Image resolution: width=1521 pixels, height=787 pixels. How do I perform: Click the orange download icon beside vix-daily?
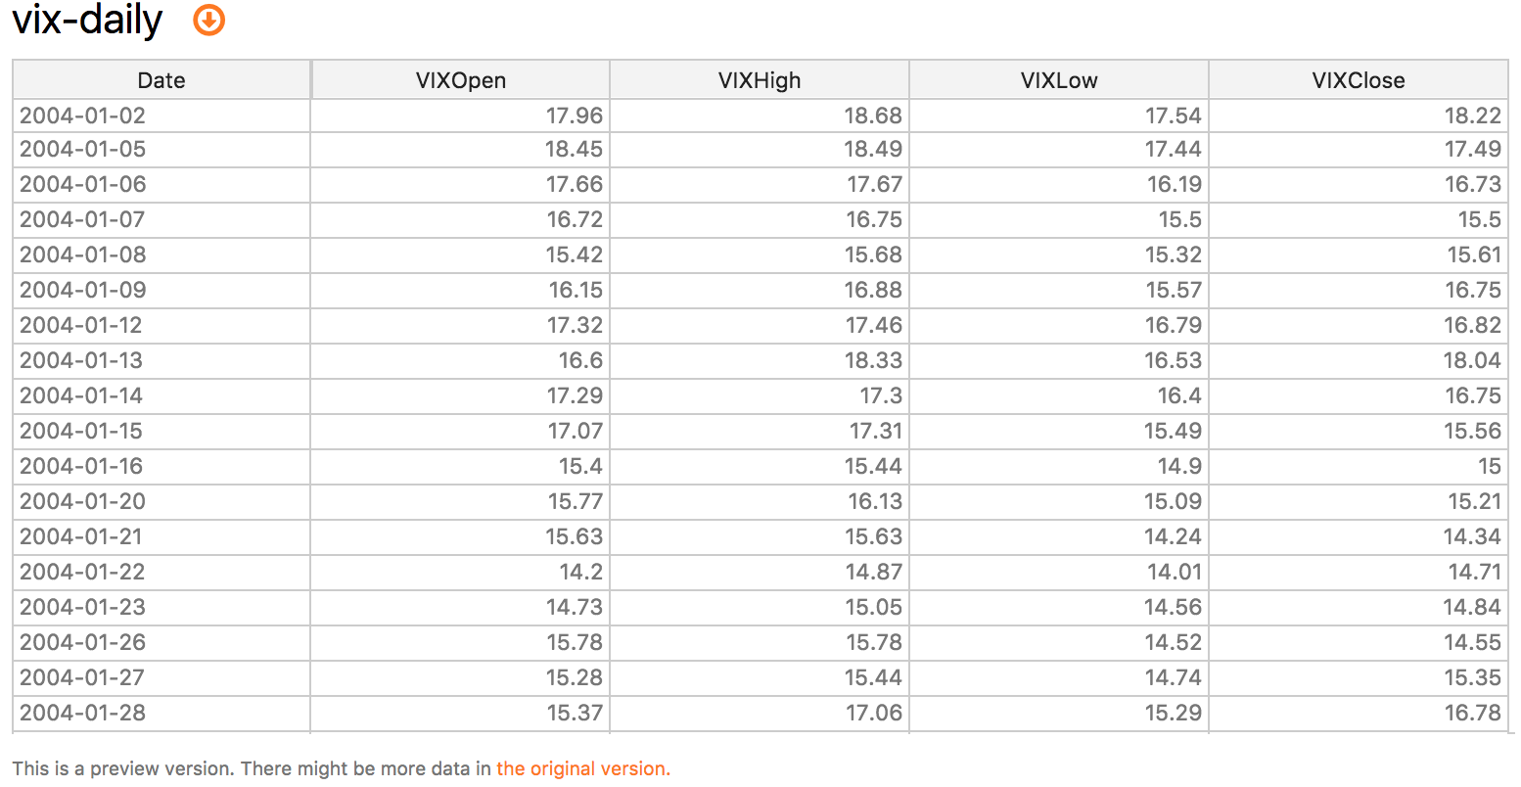209,20
